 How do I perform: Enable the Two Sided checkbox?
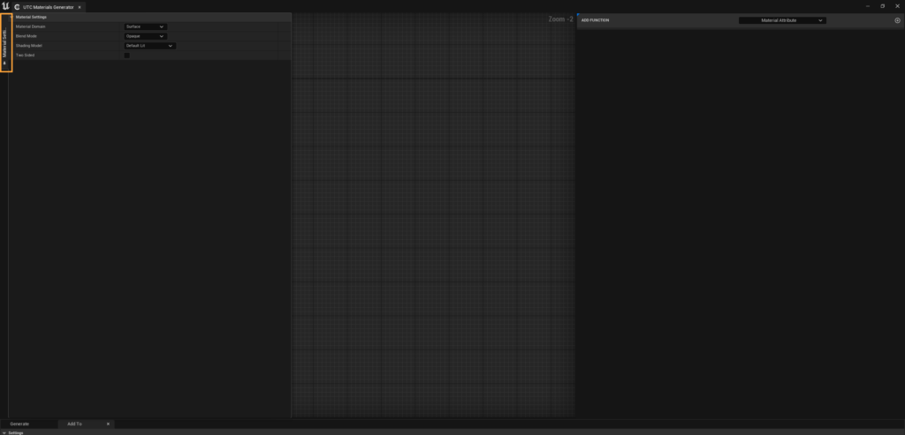(x=127, y=56)
